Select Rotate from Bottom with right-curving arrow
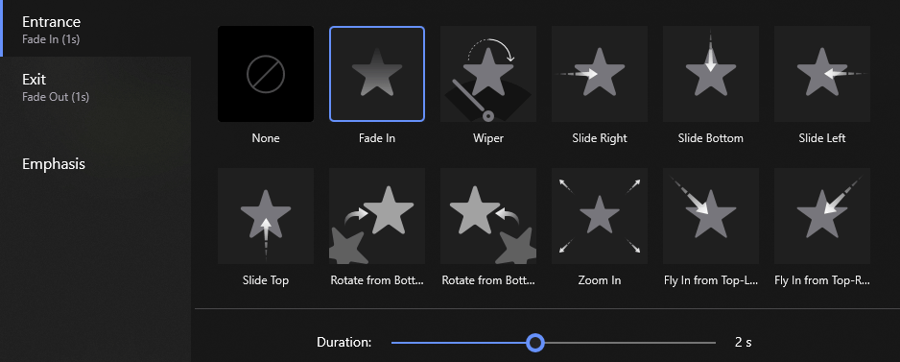This screenshot has width=900, height=362. [377, 216]
